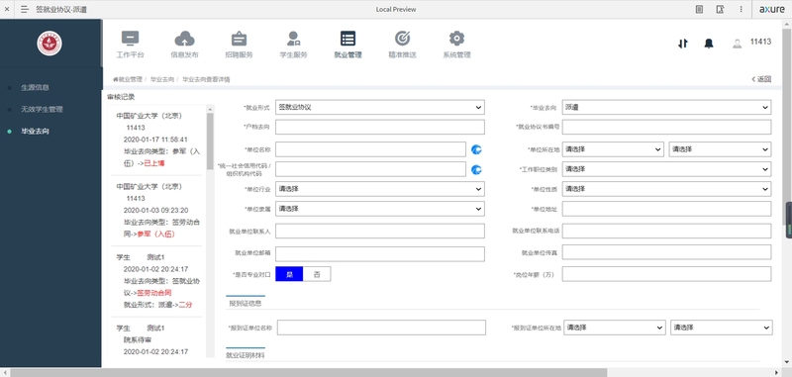Open the 单位行业 dropdown
This screenshot has width=792, height=377.
click(380, 189)
